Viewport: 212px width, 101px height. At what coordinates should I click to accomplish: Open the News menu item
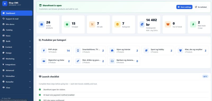17,36
